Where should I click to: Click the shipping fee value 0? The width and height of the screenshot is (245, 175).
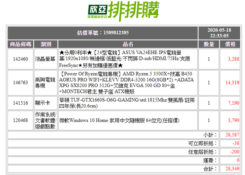[x=238, y=160]
